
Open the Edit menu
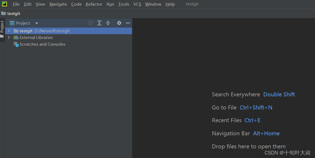click(28, 4)
